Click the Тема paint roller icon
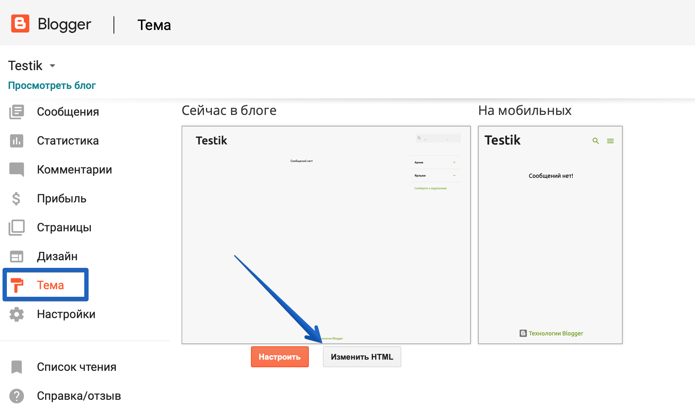Viewport: 695px width, 407px height. [17, 285]
